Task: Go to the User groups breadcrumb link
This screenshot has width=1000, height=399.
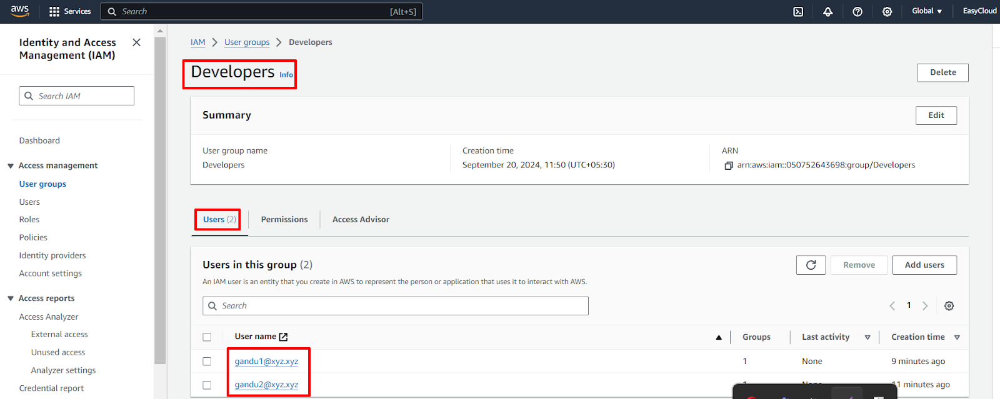Action: point(247,42)
